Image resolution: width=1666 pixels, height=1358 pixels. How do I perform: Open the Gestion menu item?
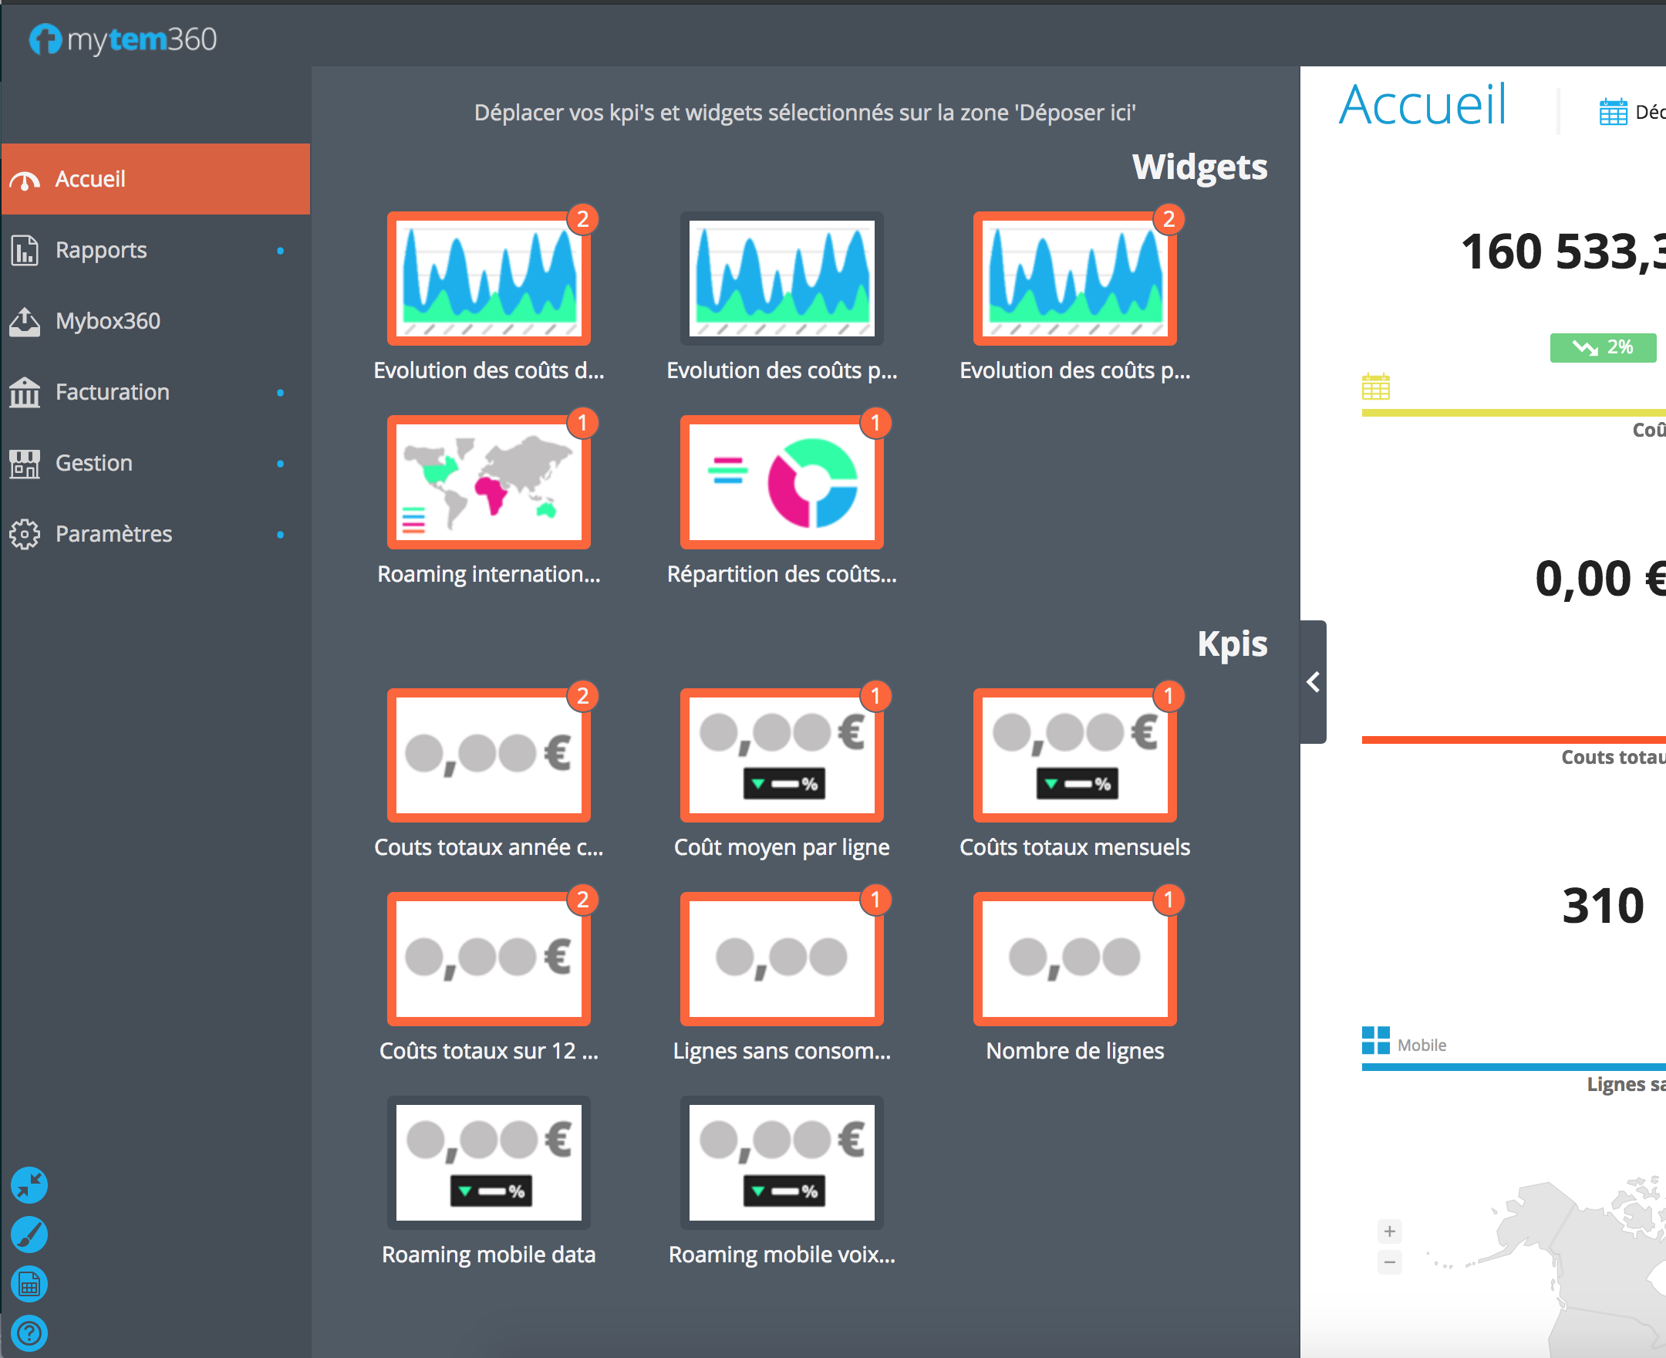pos(94,463)
